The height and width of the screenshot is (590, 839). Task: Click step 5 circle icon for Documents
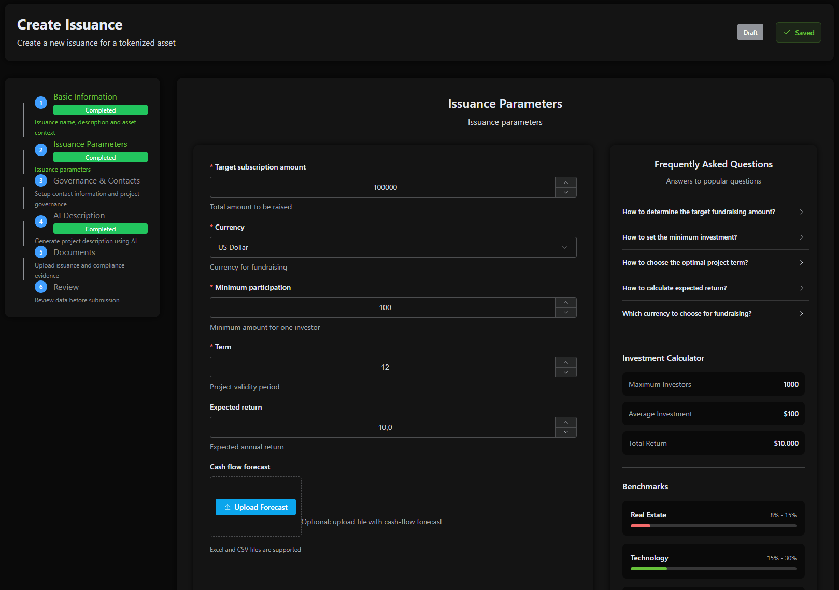pos(41,252)
